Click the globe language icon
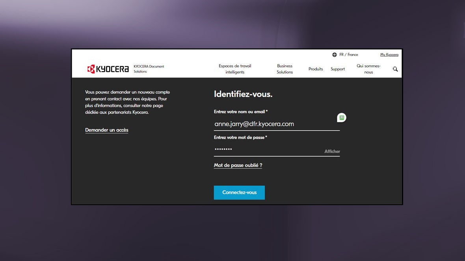Screen dimensions: 465x261 [335, 55]
